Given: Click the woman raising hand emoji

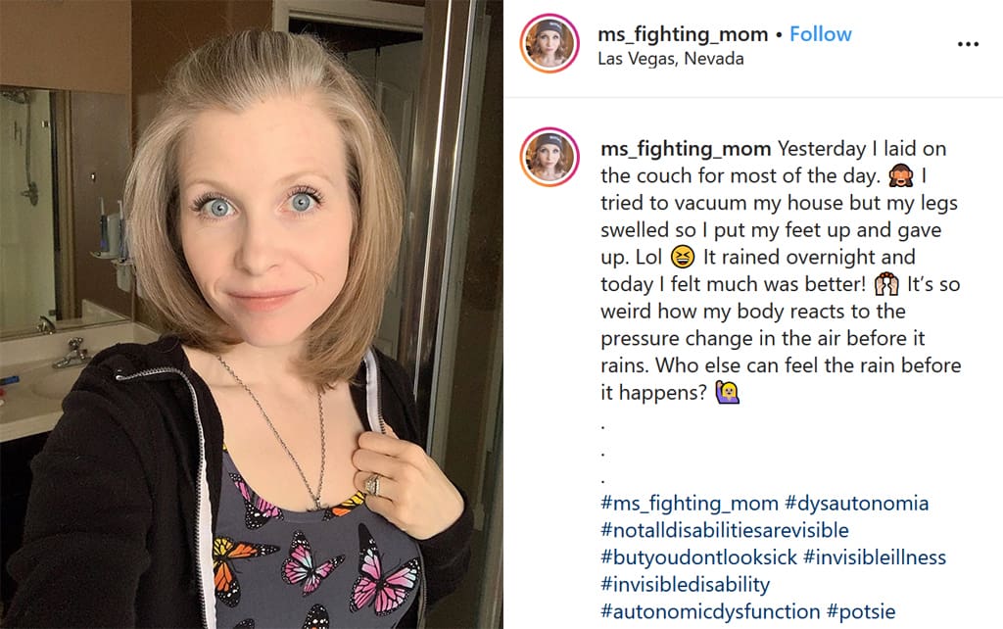Looking at the screenshot, I should point(728,392).
